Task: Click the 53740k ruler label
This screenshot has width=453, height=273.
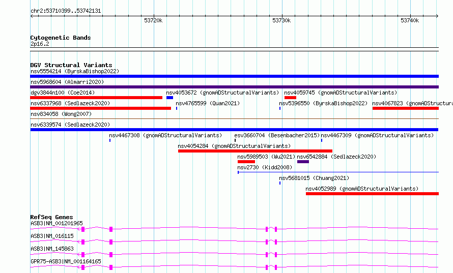Action: click(410, 20)
